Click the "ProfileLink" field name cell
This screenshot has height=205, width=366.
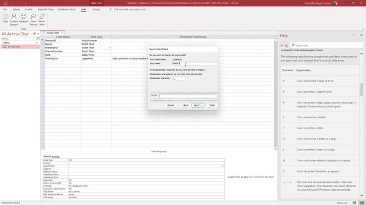pos(62,59)
